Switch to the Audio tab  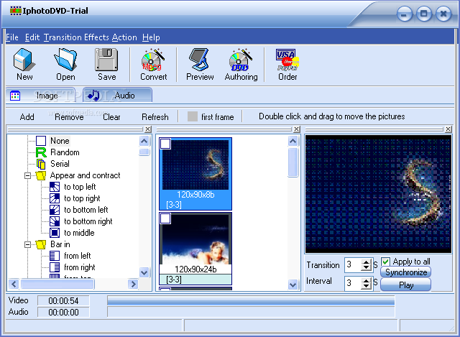coord(117,96)
